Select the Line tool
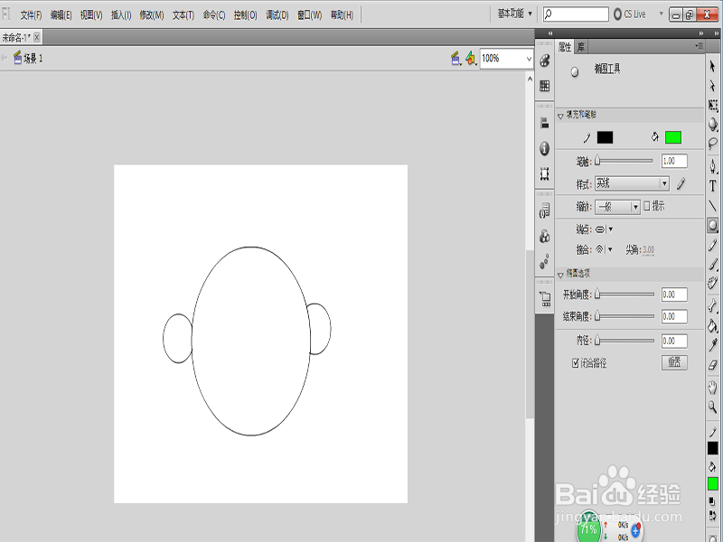The image size is (723, 542). click(x=713, y=206)
